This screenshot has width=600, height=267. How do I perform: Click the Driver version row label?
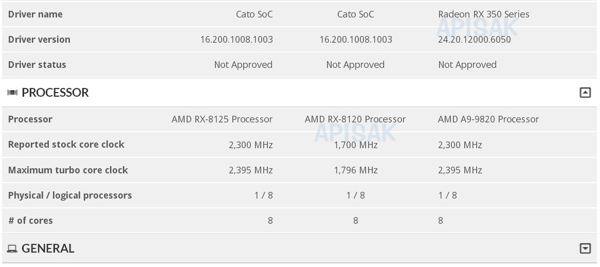[39, 40]
